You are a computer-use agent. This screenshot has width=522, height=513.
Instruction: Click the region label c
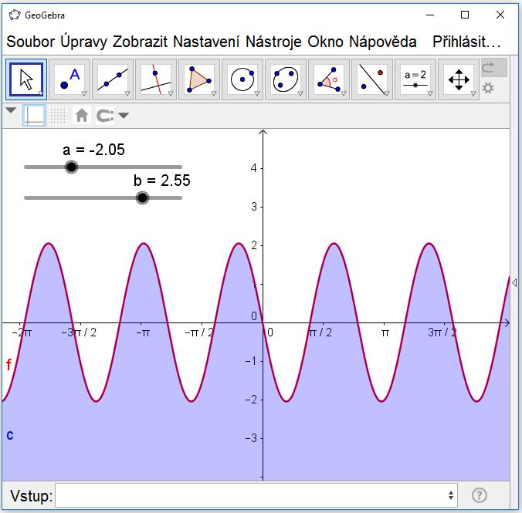[10, 435]
